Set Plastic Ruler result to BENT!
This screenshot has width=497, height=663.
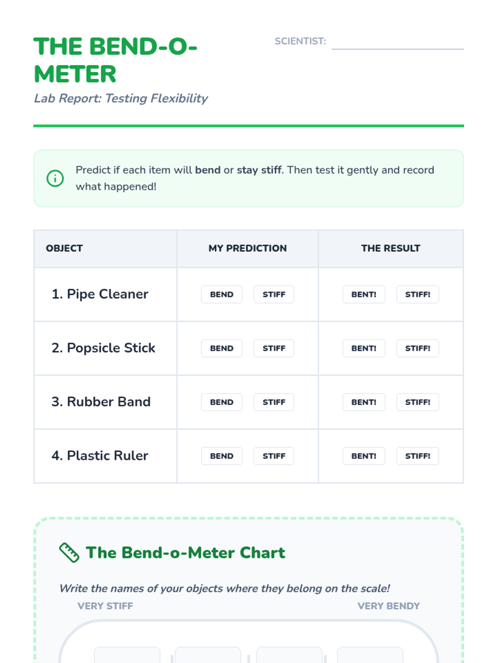tap(364, 456)
